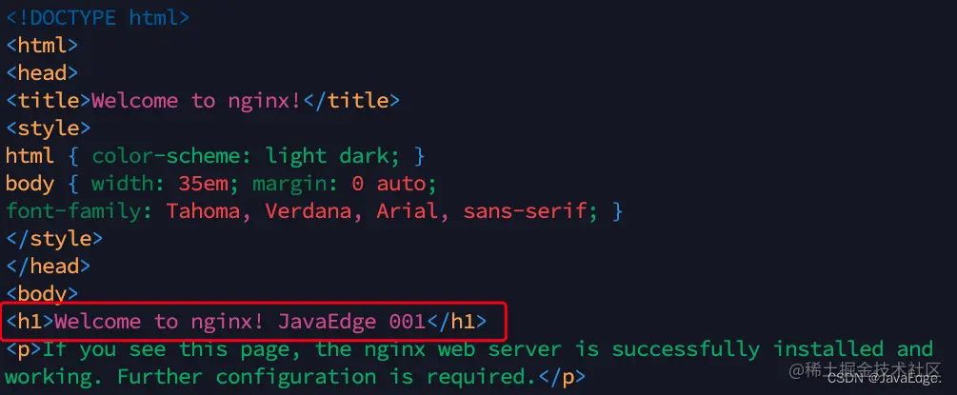
Task: Click the DOCTYPE html declaration line
Action: [98, 18]
